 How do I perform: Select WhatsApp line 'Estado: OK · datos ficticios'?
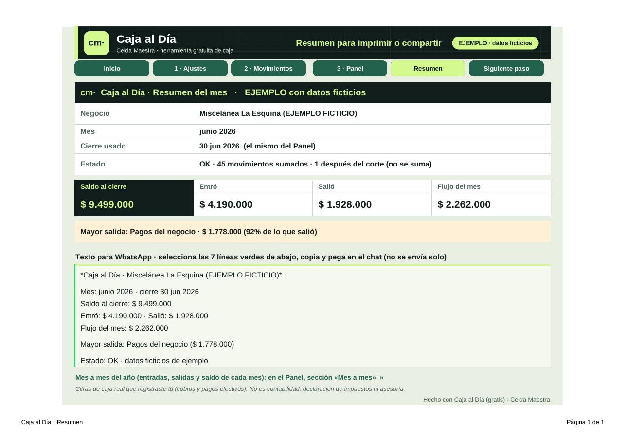tap(144, 361)
